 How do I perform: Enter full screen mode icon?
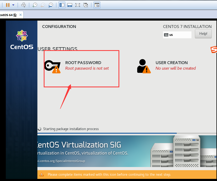click(x=78, y=5)
